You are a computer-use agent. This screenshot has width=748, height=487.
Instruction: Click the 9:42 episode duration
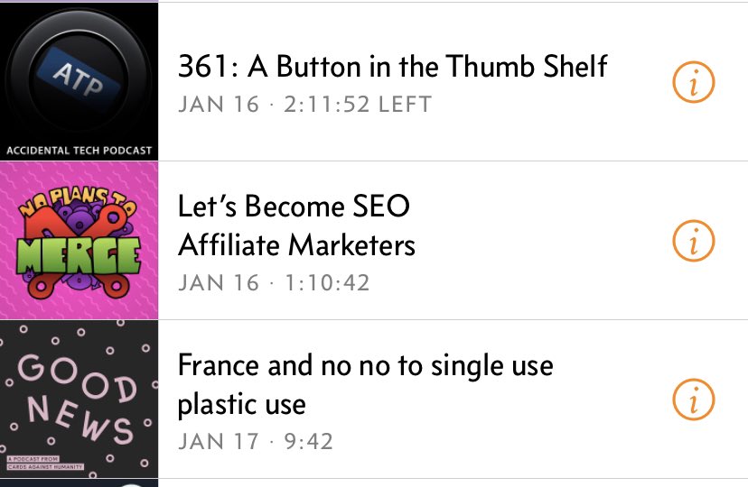(x=308, y=442)
